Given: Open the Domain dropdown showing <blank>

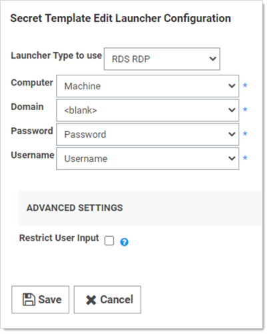Looking at the screenshot, I should click(x=147, y=110).
